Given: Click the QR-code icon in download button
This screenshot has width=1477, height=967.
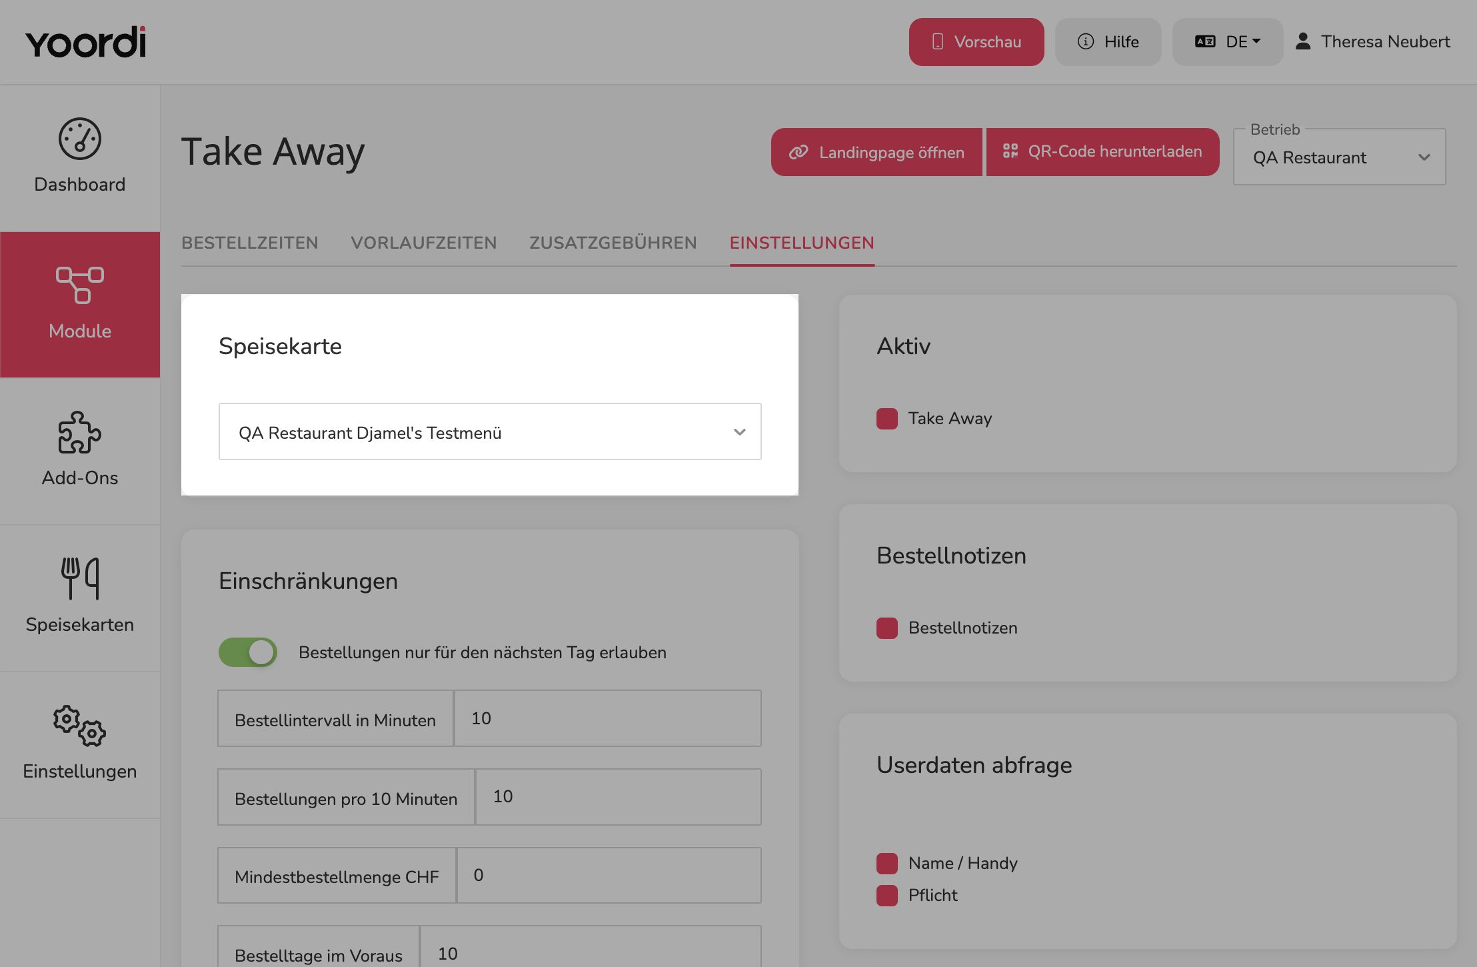Looking at the screenshot, I should coord(1010,151).
